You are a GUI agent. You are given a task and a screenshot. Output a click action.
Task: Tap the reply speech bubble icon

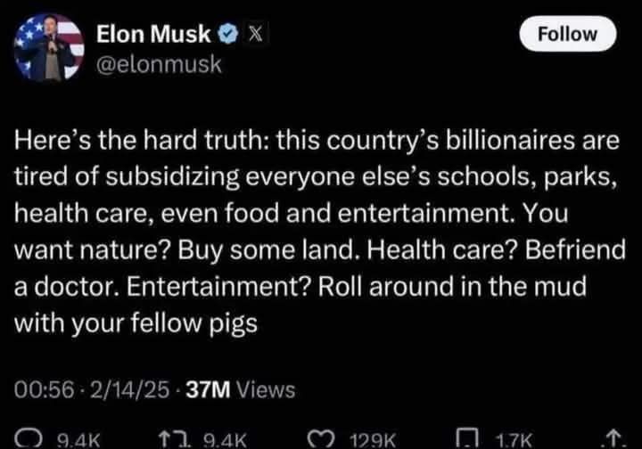29,439
